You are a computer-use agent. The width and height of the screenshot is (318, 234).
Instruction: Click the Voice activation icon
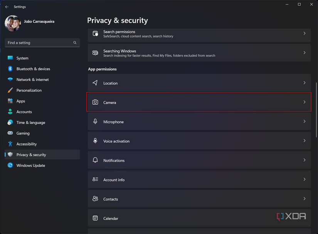click(x=95, y=141)
